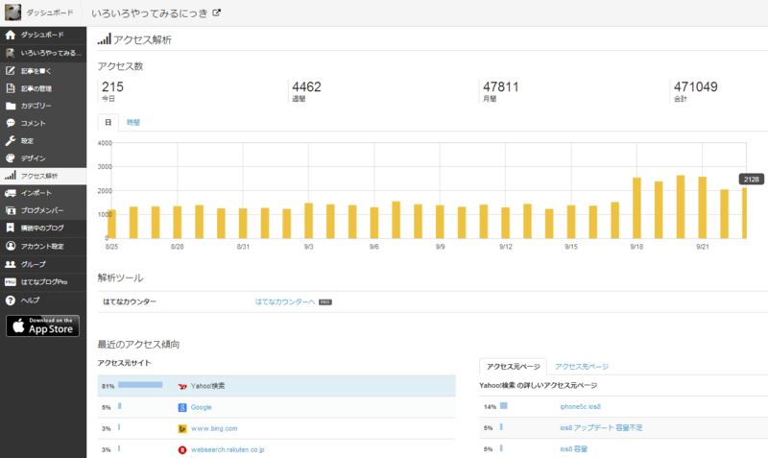This screenshot has width=768, height=458.
Task: Click the today's access count 215
Action: click(112, 86)
